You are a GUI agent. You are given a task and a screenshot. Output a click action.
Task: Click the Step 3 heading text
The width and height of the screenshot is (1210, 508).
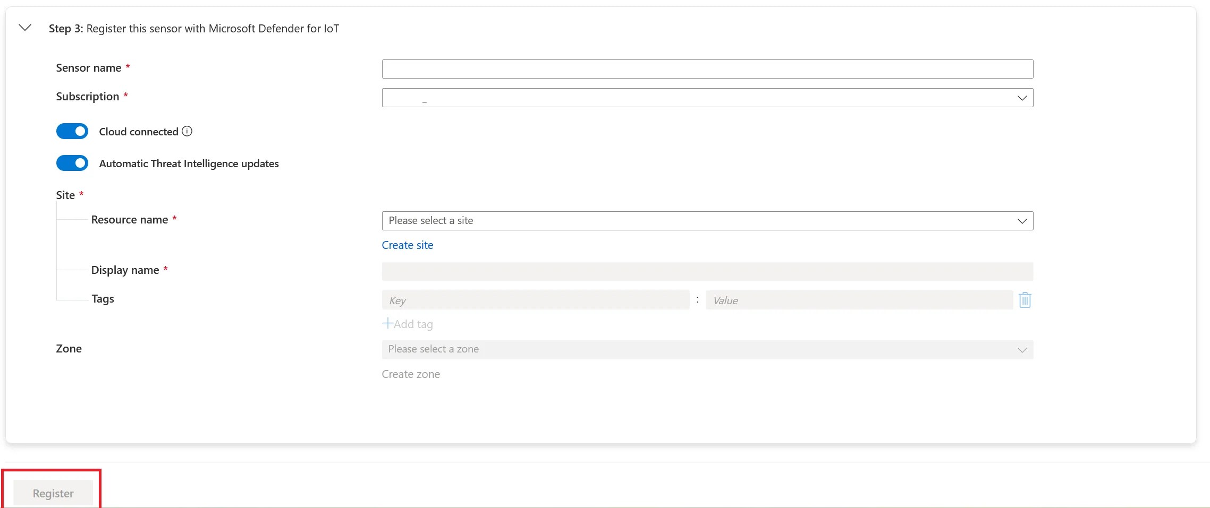[x=194, y=29]
